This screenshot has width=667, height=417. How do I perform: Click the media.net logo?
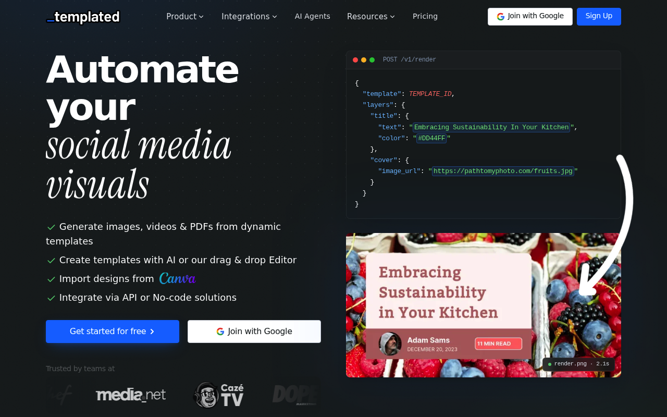[131, 395]
